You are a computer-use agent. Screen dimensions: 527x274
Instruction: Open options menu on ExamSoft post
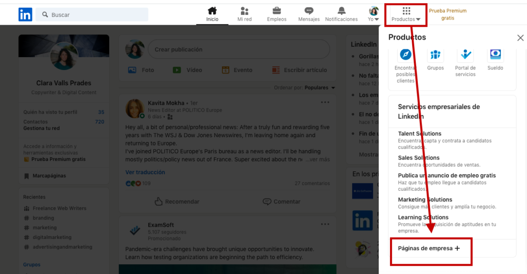click(x=325, y=224)
